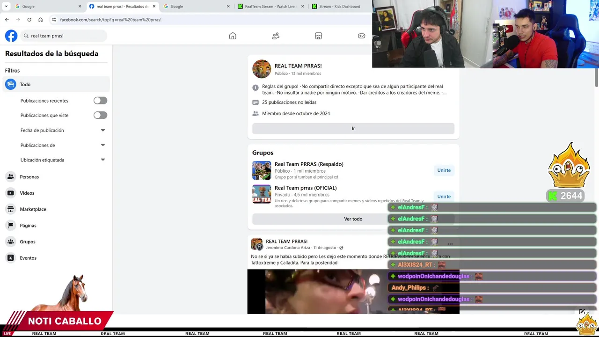Open Real Team PRRAS (Respaldo) group link
599x337 pixels.
(309, 164)
